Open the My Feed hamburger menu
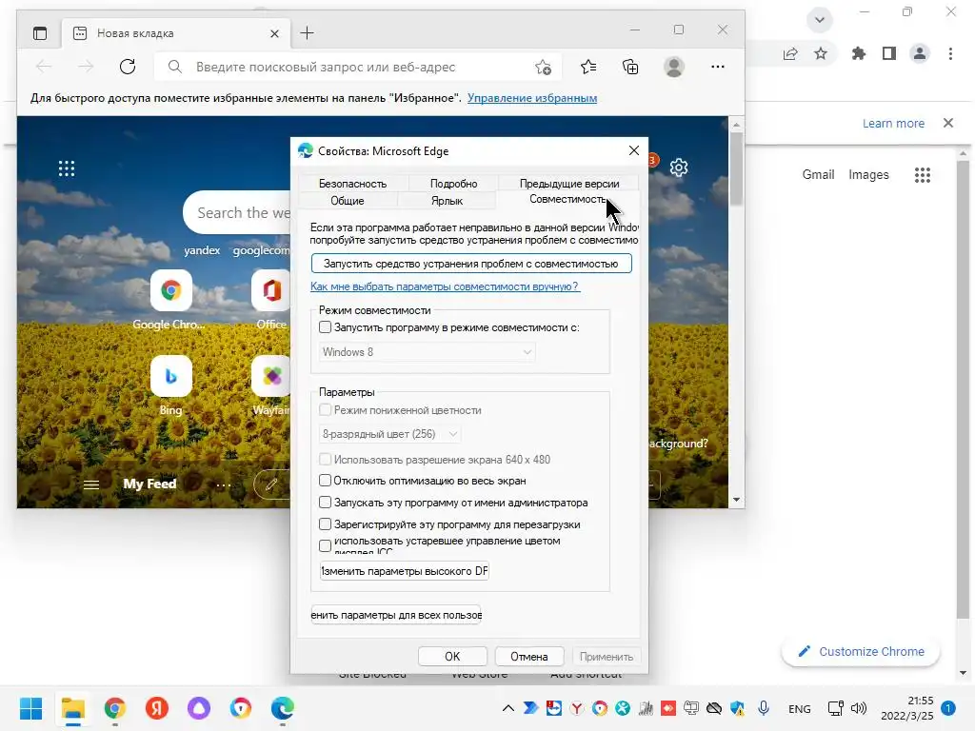975x731 pixels. 91,484
